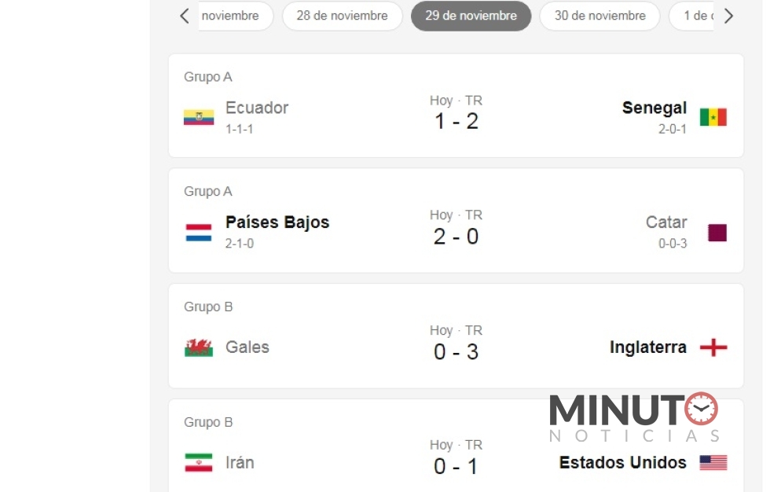Click the Estados Unidos team name
Screen dimensions: 770x492
point(622,463)
